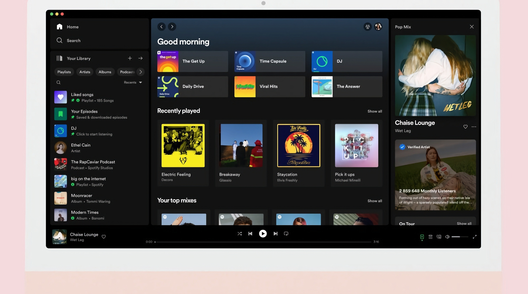Open the Staycation album thumbnail
The height and width of the screenshot is (294, 528).
point(299,146)
